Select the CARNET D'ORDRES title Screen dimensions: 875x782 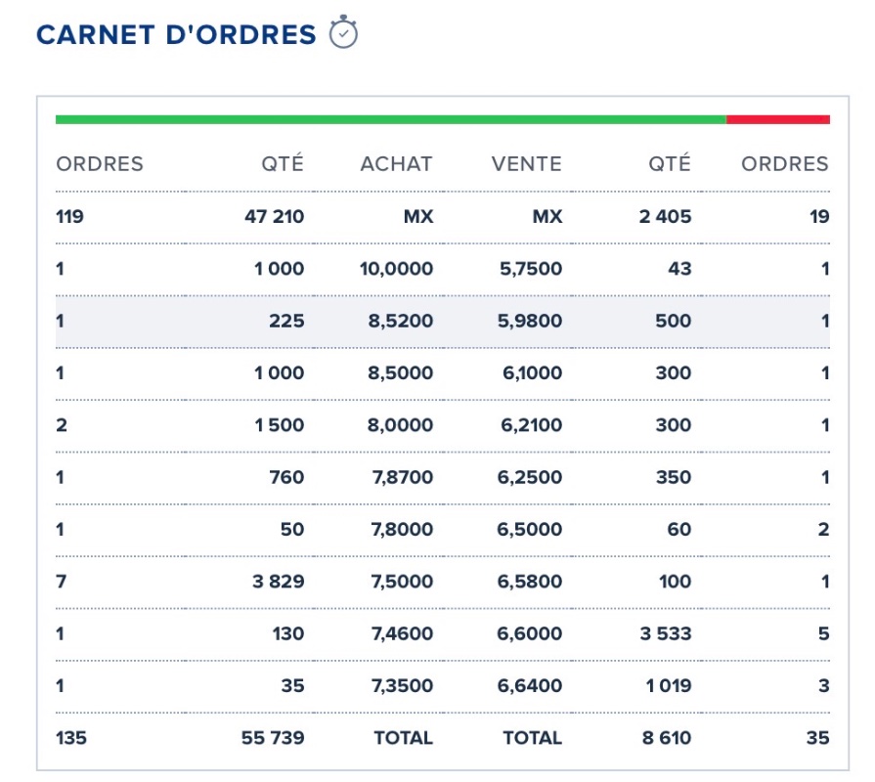coord(176,35)
